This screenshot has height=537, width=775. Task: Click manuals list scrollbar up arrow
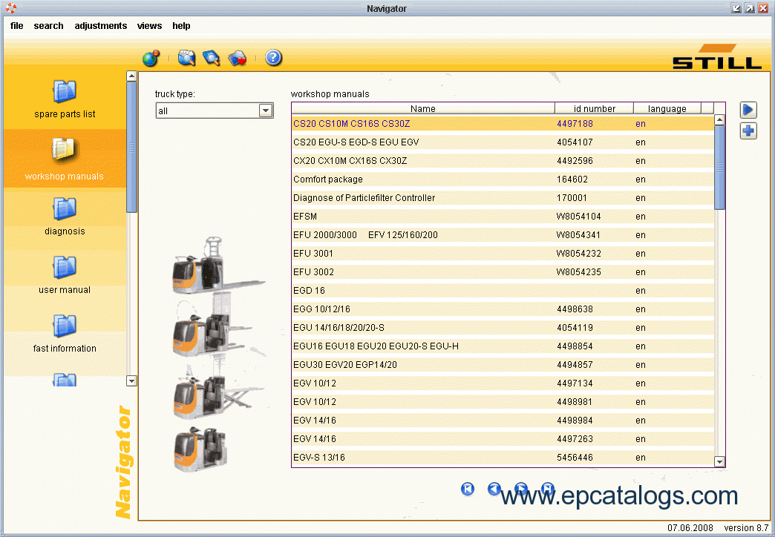click(x=719, y=119)
